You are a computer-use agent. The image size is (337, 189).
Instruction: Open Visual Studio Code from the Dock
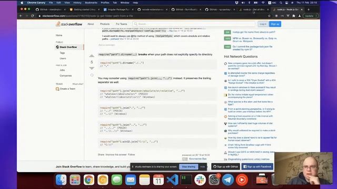click(x=172, y=180)
